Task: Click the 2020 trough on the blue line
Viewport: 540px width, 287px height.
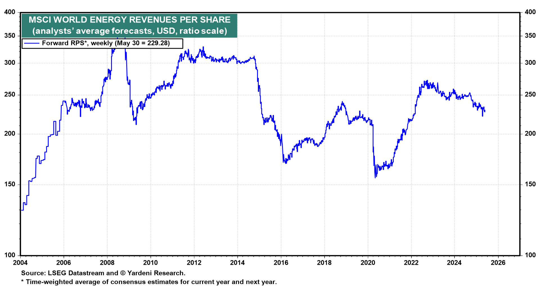Action: pos(375,178)
